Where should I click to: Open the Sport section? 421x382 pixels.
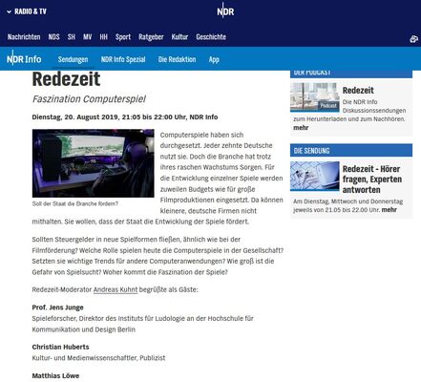(123, 37)
